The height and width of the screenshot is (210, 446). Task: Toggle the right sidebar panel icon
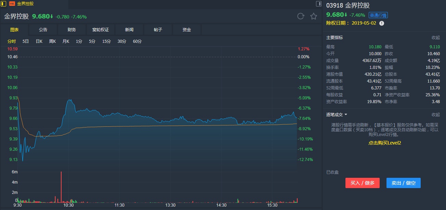(318, 4)
